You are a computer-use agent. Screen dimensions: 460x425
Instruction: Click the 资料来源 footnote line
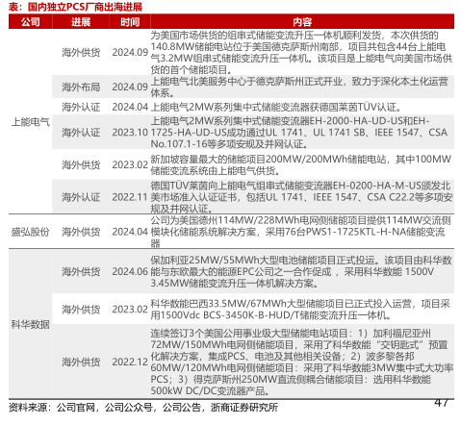coord(143,408)
